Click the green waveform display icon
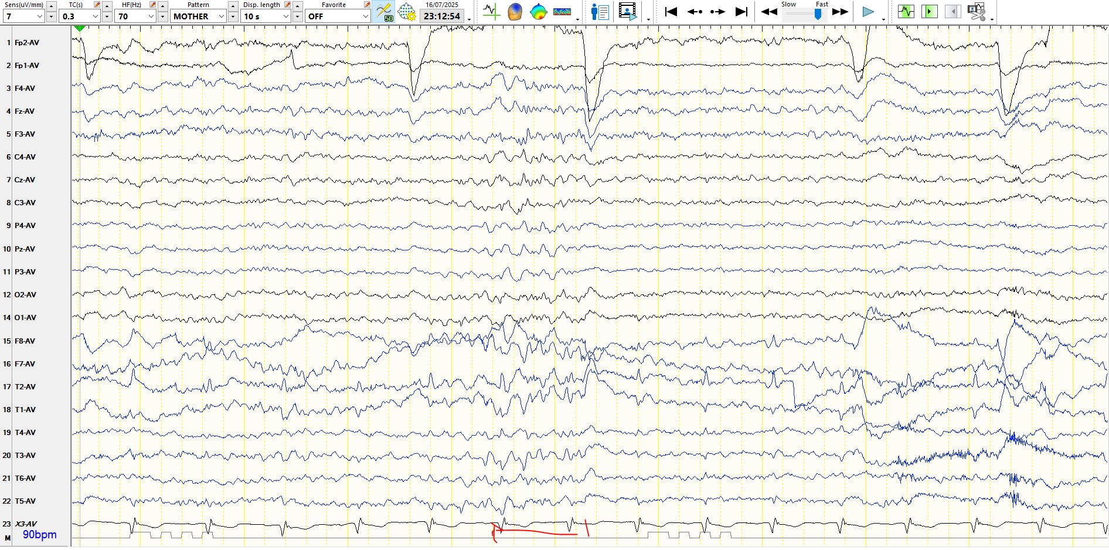The width and height of the screenshot is (1109, 550). click(906, 11)
